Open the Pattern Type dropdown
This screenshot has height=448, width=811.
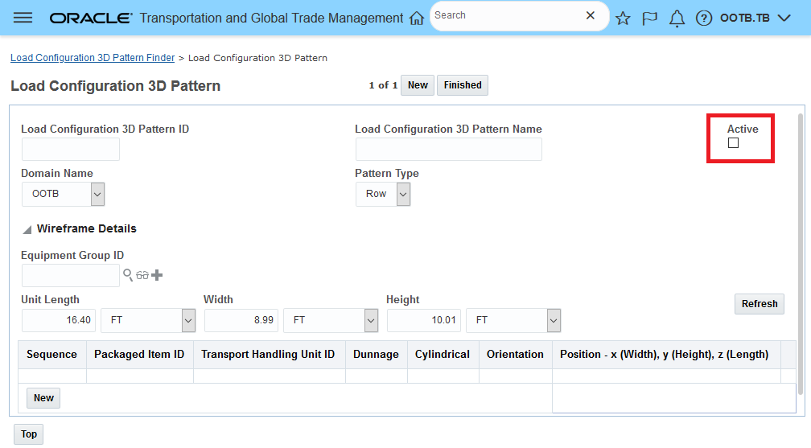coord(403,194)
